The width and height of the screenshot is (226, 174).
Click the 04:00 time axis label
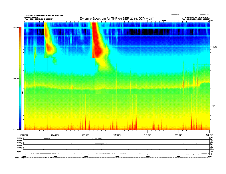(55, 135)
